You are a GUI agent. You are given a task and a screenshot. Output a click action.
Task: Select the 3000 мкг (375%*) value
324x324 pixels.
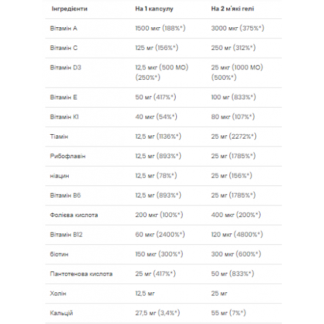[238, 29]
